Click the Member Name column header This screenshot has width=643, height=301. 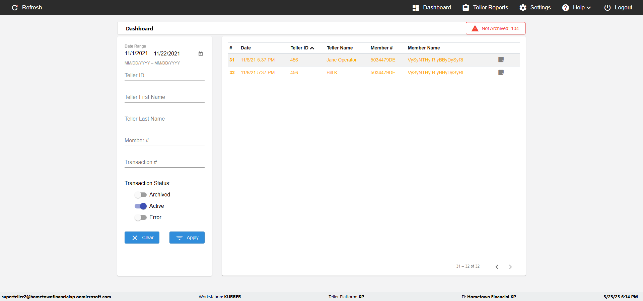[424, 48]
